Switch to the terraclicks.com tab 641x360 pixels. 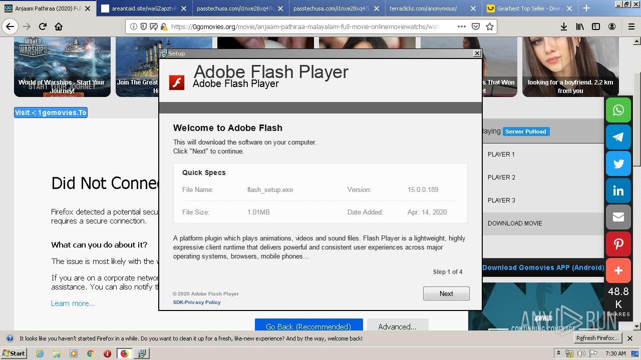(433, 8)
